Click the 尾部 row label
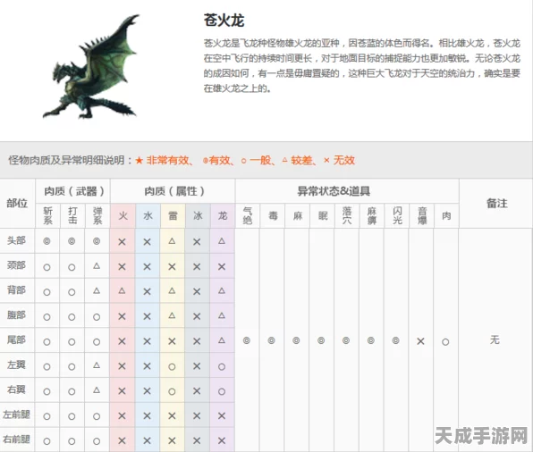The height and width of the screenshot is (452, 533). pos(16,339)
